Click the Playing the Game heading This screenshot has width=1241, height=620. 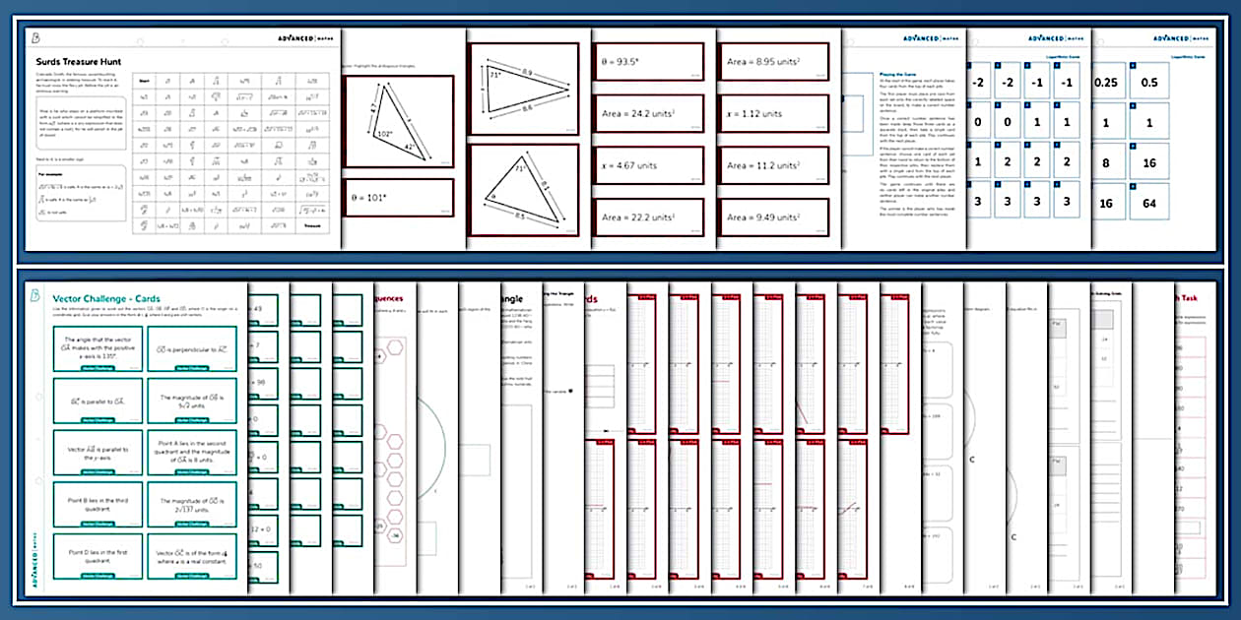click(x=898, y=74)
